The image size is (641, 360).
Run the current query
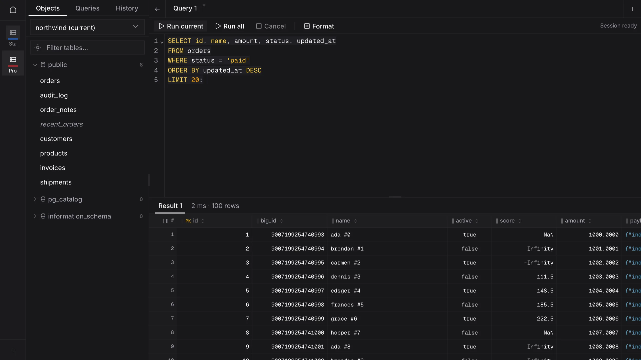(x=181, y=26)
